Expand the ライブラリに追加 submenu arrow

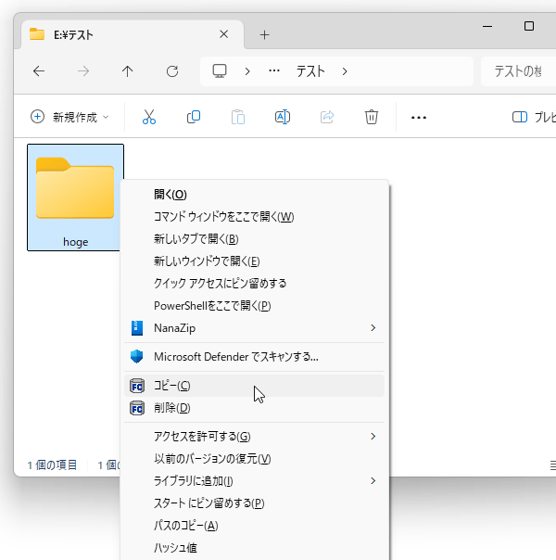373,480
